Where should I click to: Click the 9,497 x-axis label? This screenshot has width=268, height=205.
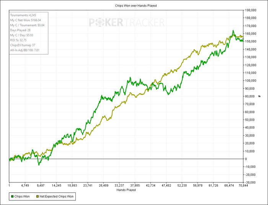tap(41, 185)
